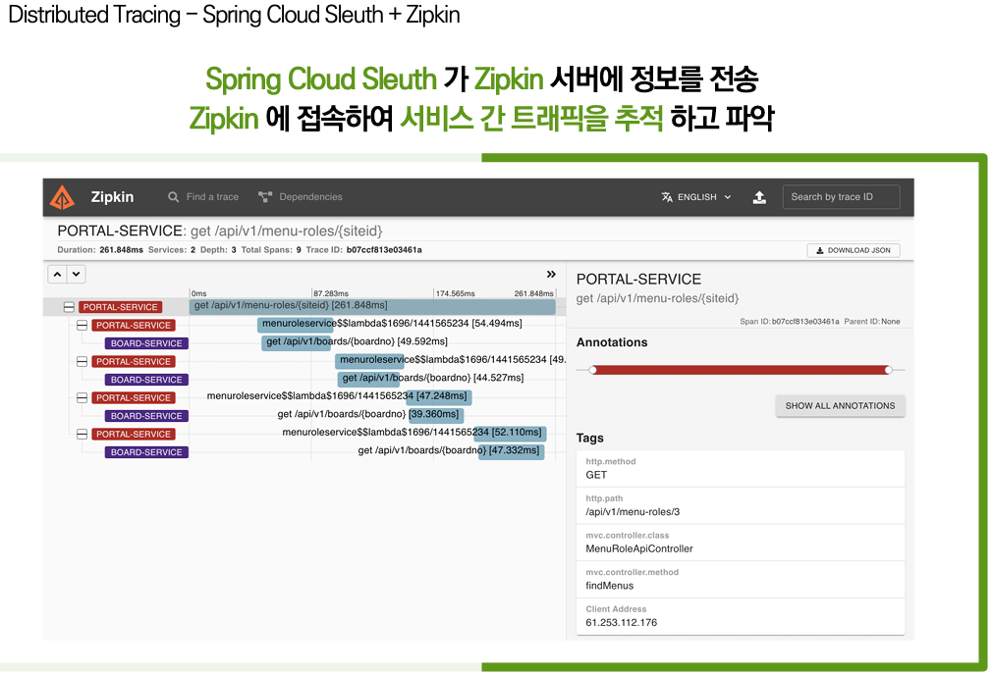Click the Total Spans 9 value

[x=299, y=250]
